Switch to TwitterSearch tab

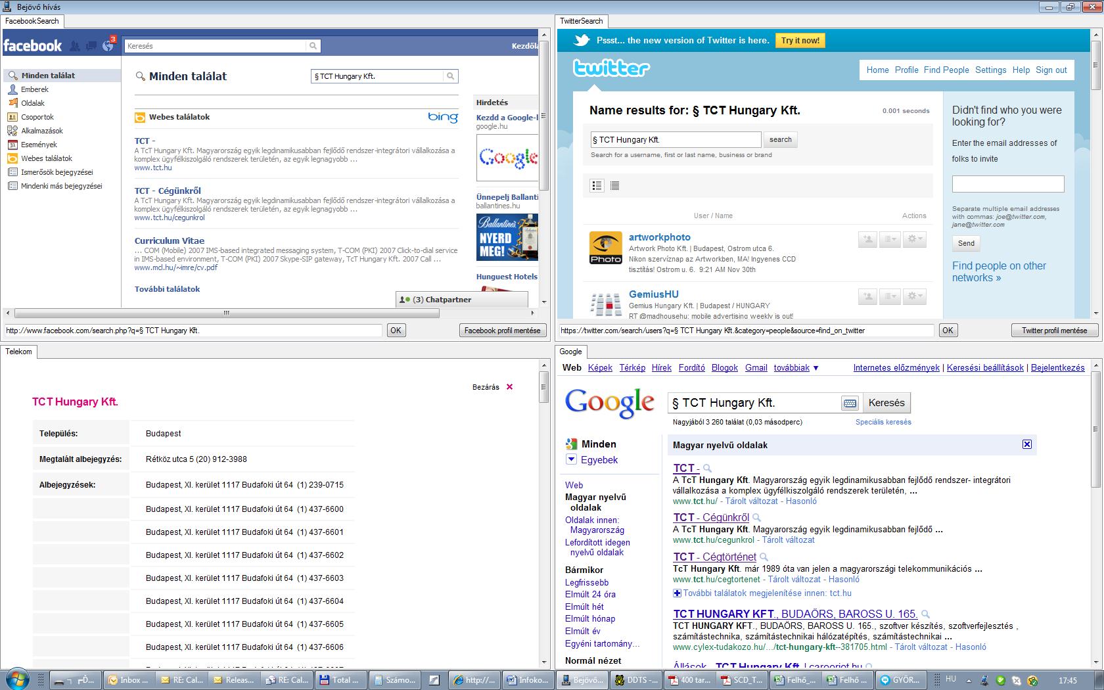(x=581, y=21)
